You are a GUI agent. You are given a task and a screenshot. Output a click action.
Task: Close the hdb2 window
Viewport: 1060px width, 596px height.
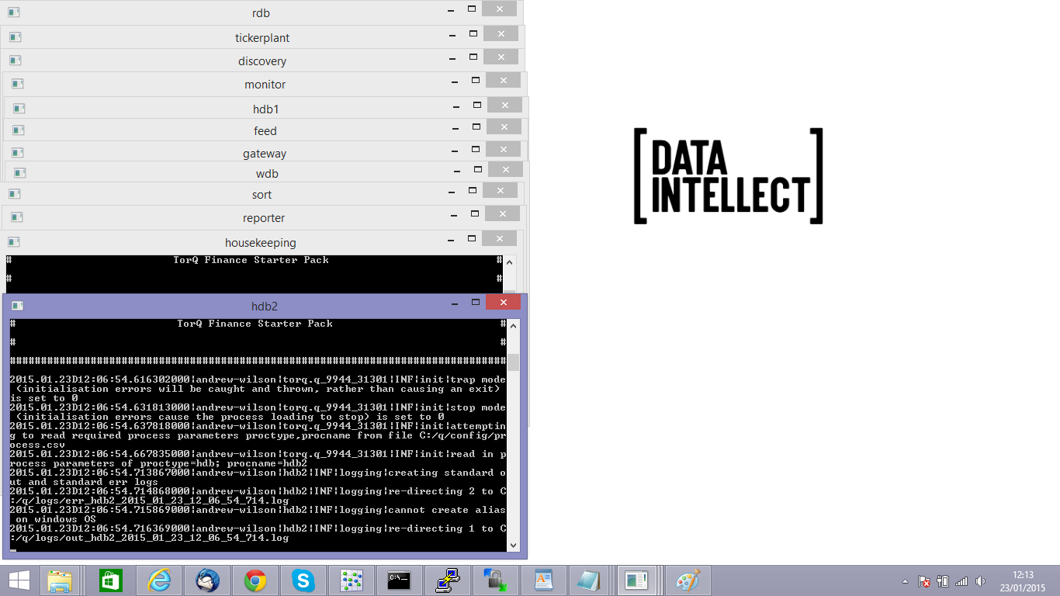504,303
